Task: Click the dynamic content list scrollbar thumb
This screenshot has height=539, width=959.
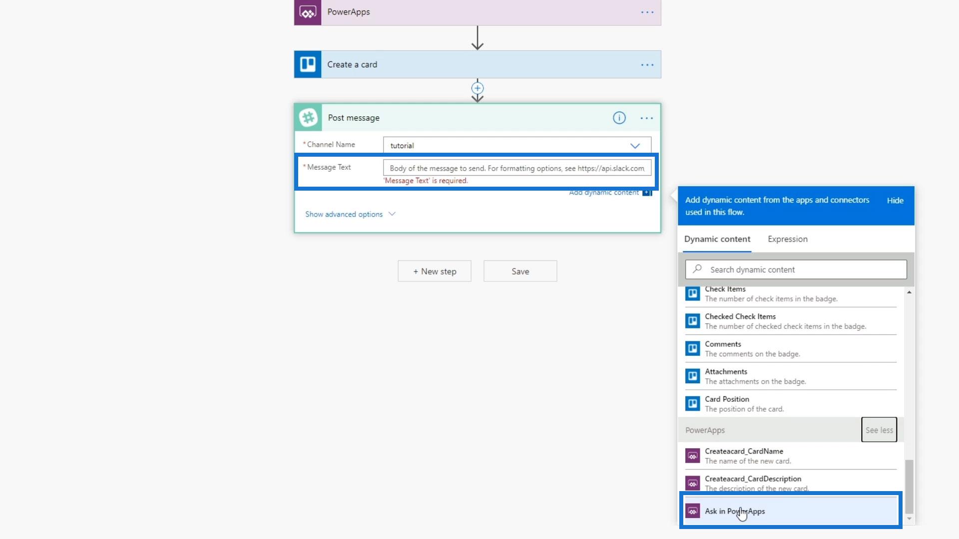Action: (909, 486)
